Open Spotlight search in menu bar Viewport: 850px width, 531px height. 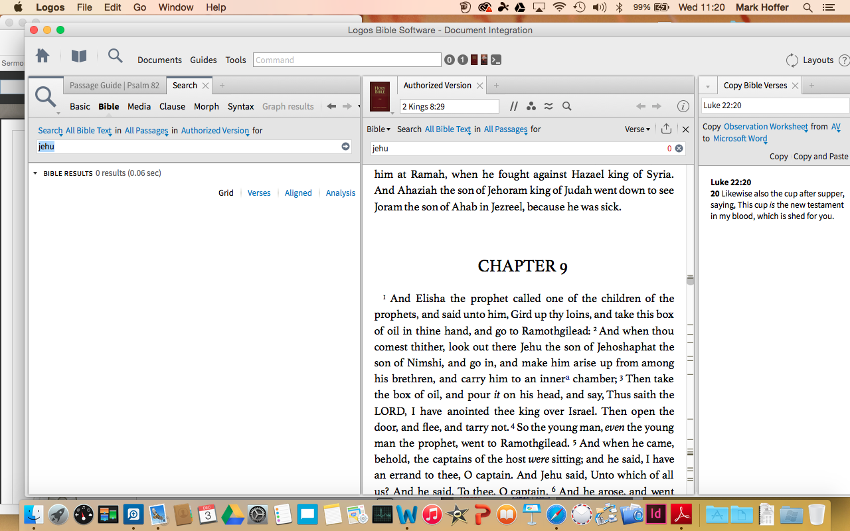(808, 7)
